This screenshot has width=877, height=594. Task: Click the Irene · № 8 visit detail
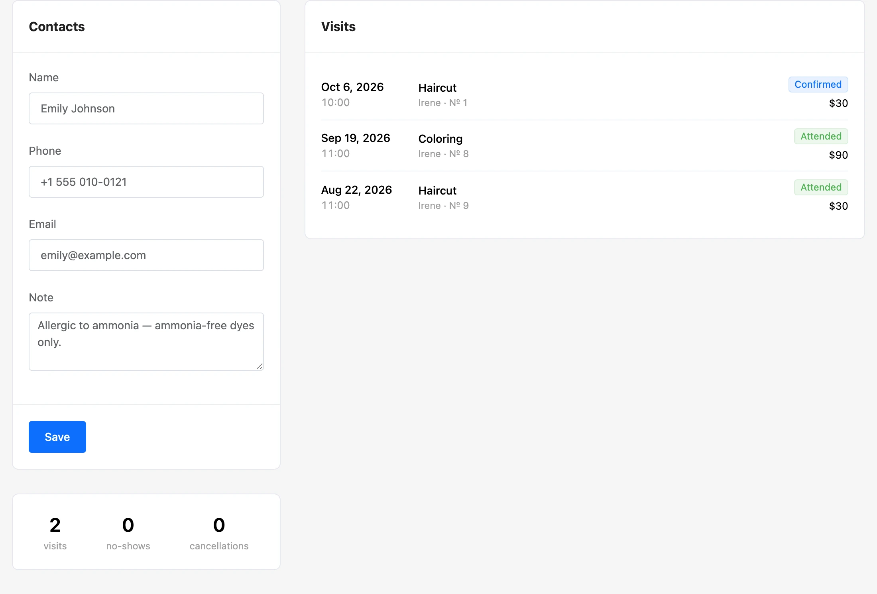coord(443,154)
